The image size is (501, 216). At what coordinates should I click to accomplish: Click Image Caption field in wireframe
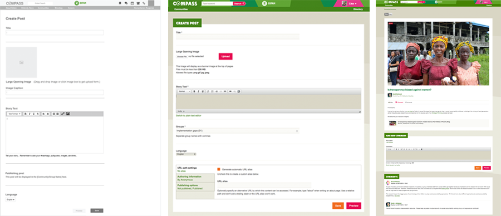(55, 92)
